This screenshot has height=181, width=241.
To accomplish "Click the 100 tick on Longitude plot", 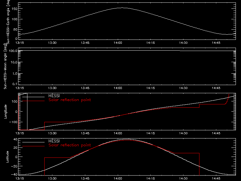I will [14, 101].
